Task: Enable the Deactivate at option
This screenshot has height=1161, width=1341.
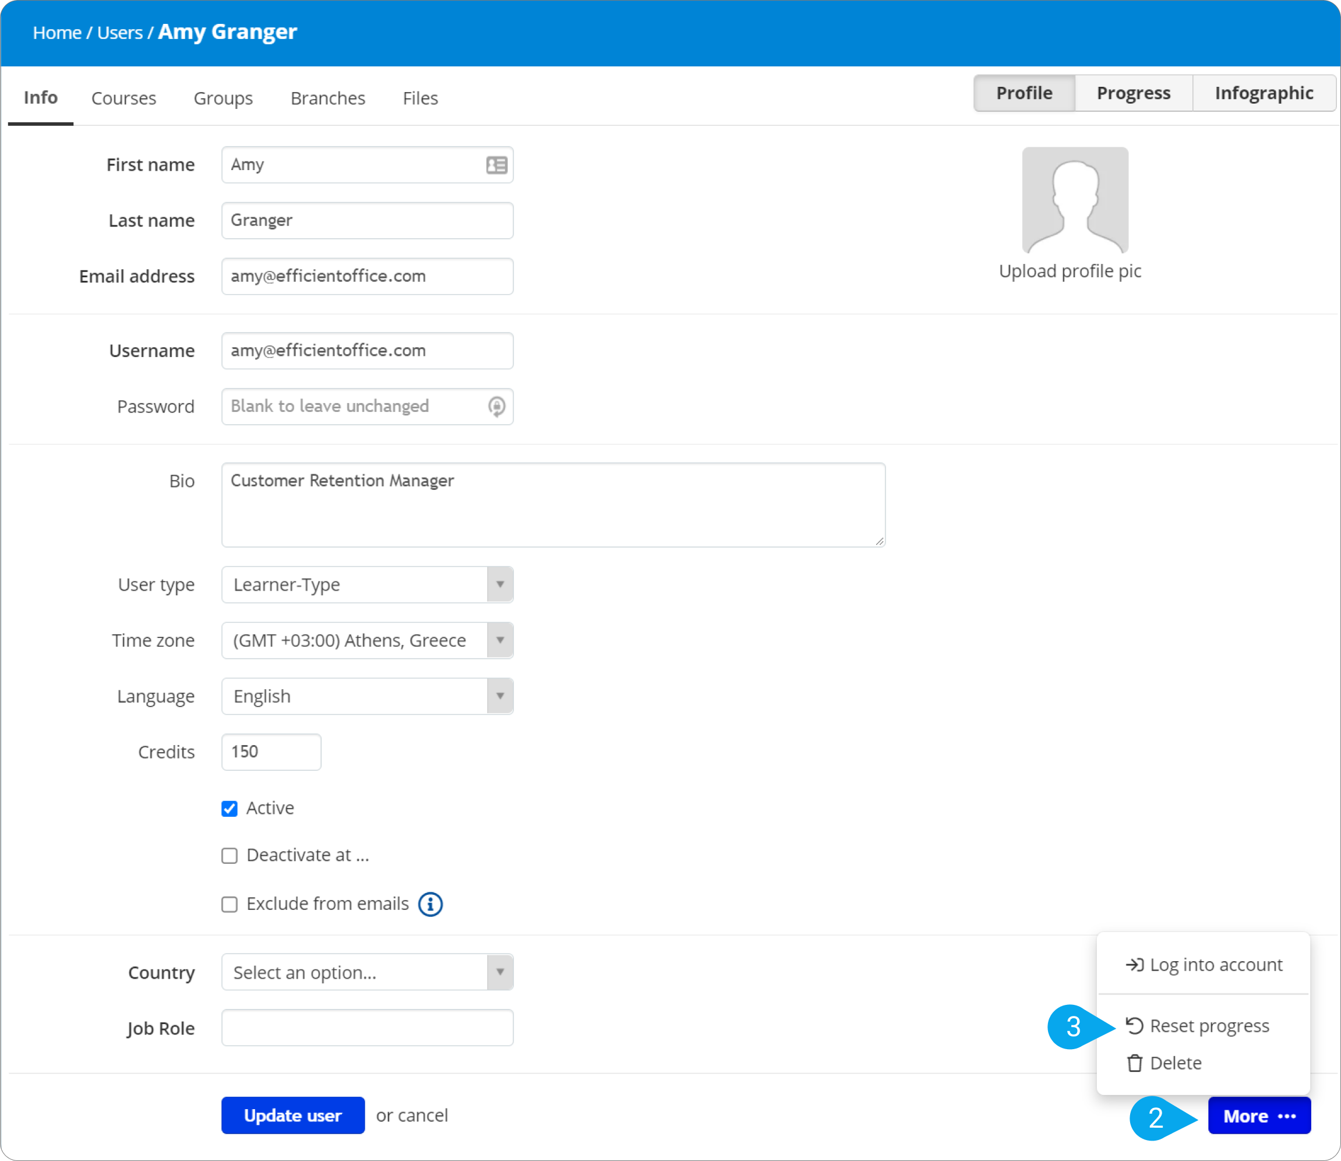Action: 230,855
